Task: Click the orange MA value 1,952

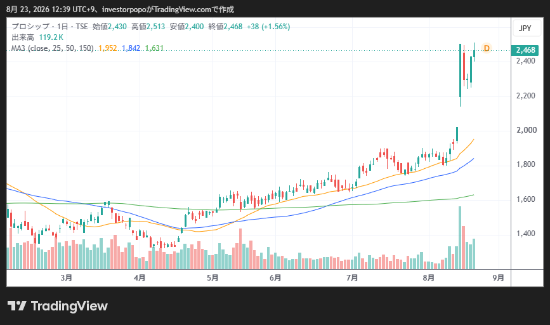Action: coord(108,48)
